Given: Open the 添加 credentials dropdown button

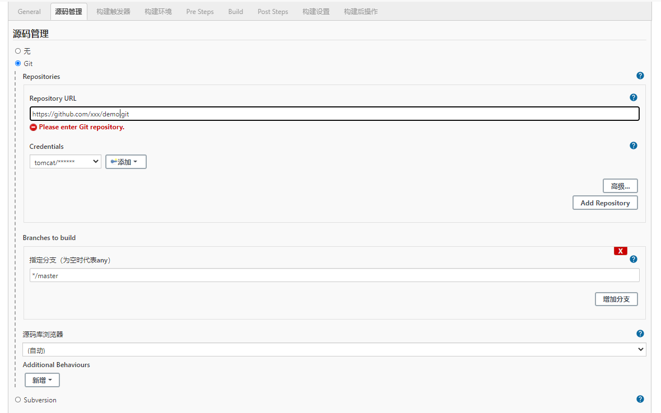Looking at the screenshot, I should coord(125,162).
